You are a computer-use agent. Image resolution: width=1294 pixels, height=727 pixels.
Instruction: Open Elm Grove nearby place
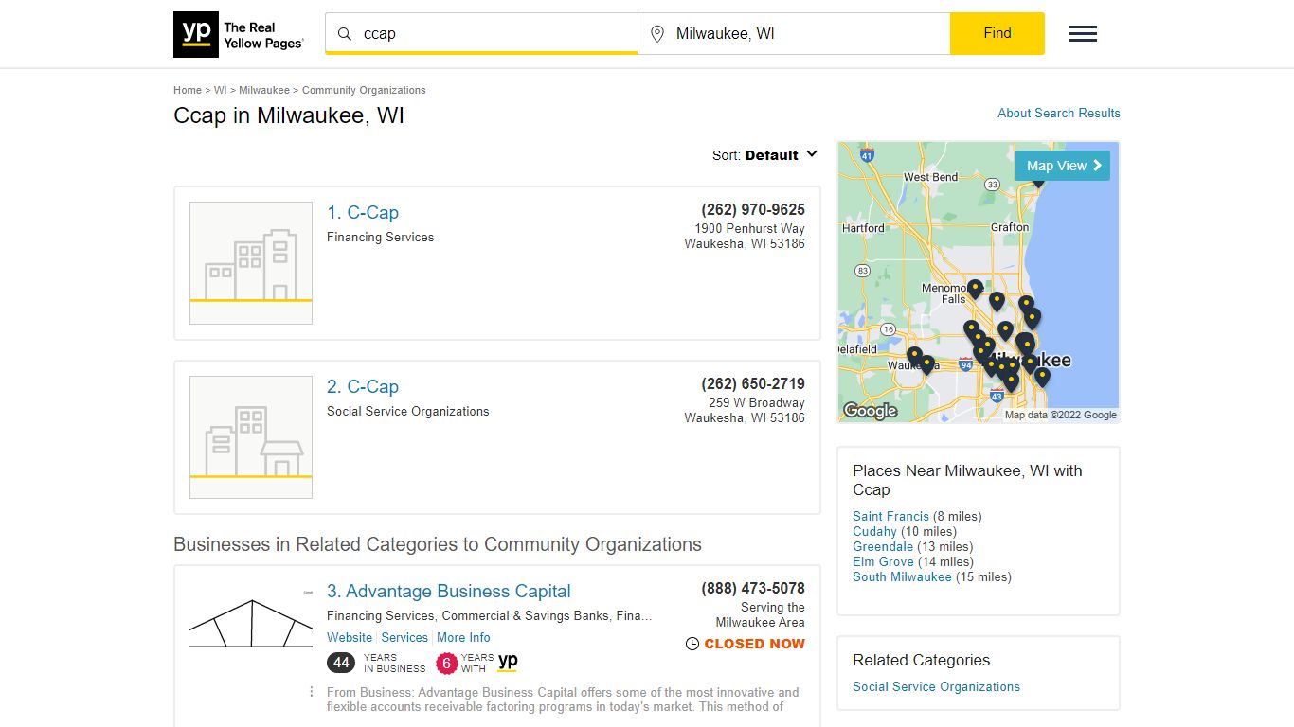point(883,561)
